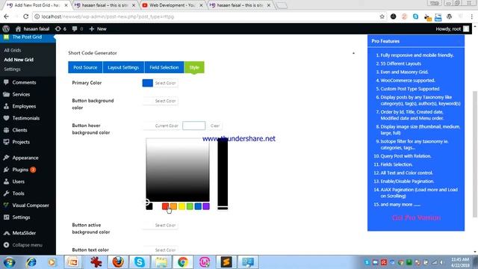Click the + New admin bar button
478x269 pixels.
point(98,28)
